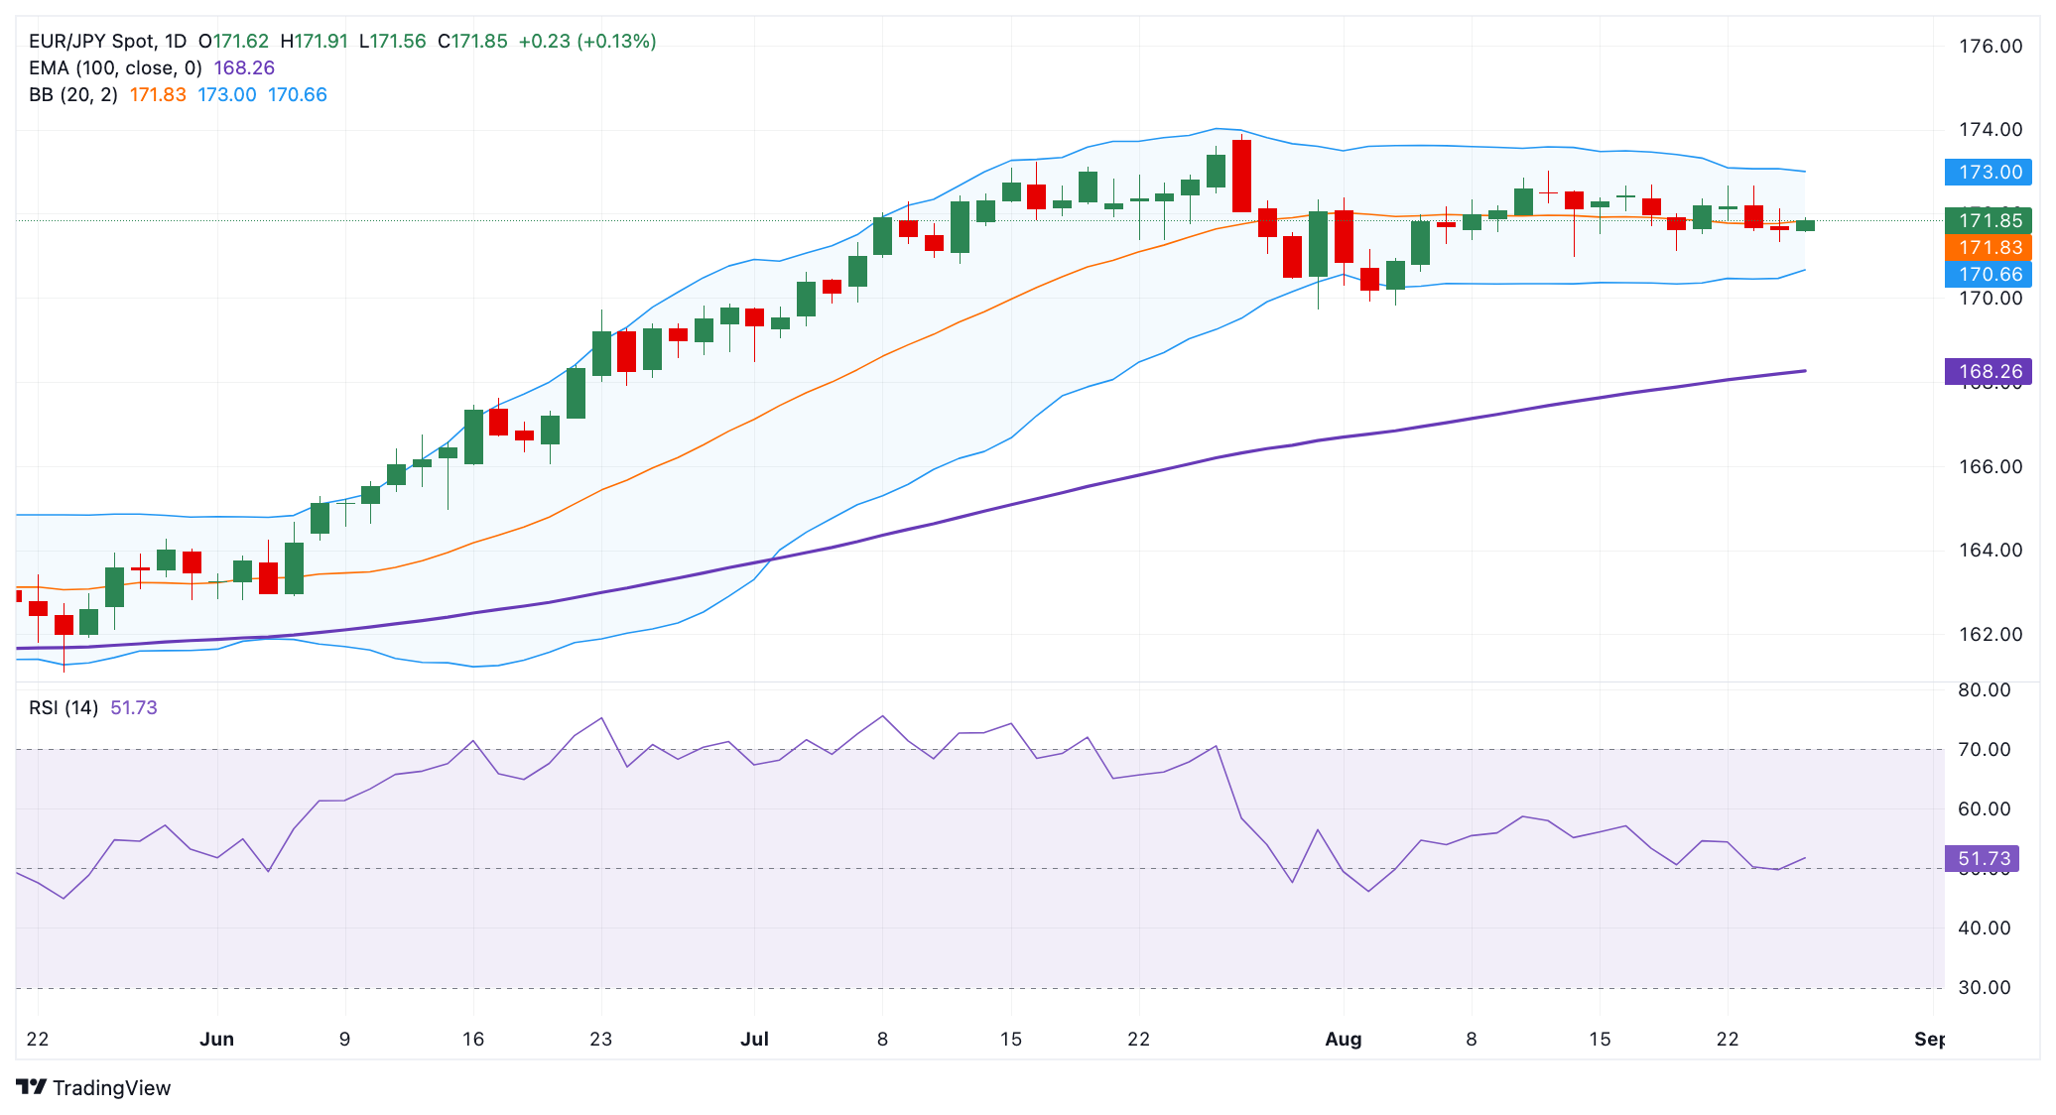
Task: Click the TradingView brand text link
Action: (111, 1088)
